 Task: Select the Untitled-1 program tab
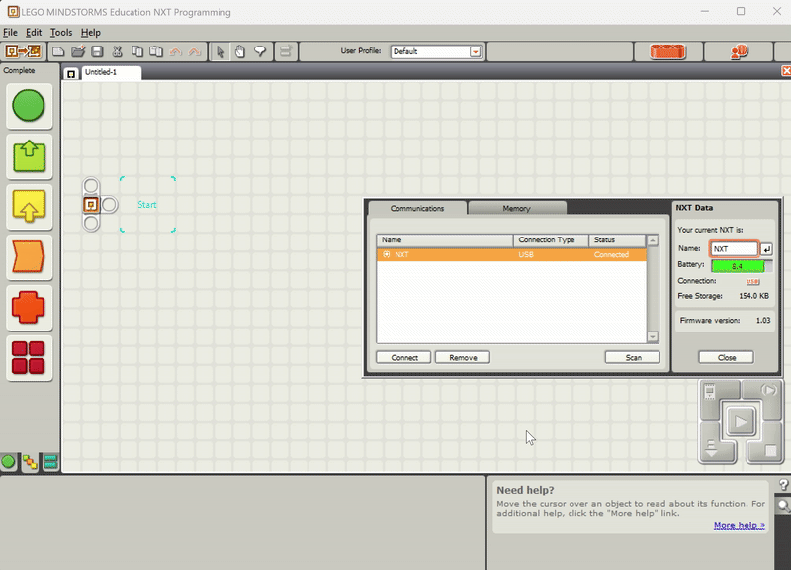click(x=111, y=72)
